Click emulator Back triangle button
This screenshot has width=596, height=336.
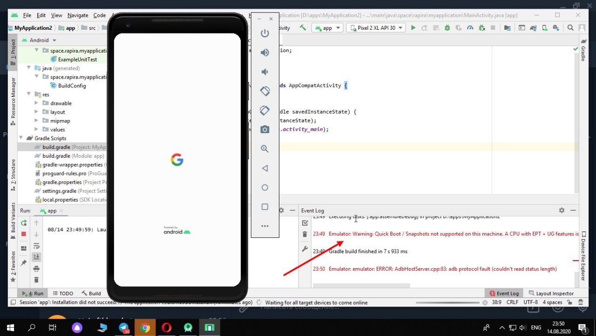click(x=265, y=168)
